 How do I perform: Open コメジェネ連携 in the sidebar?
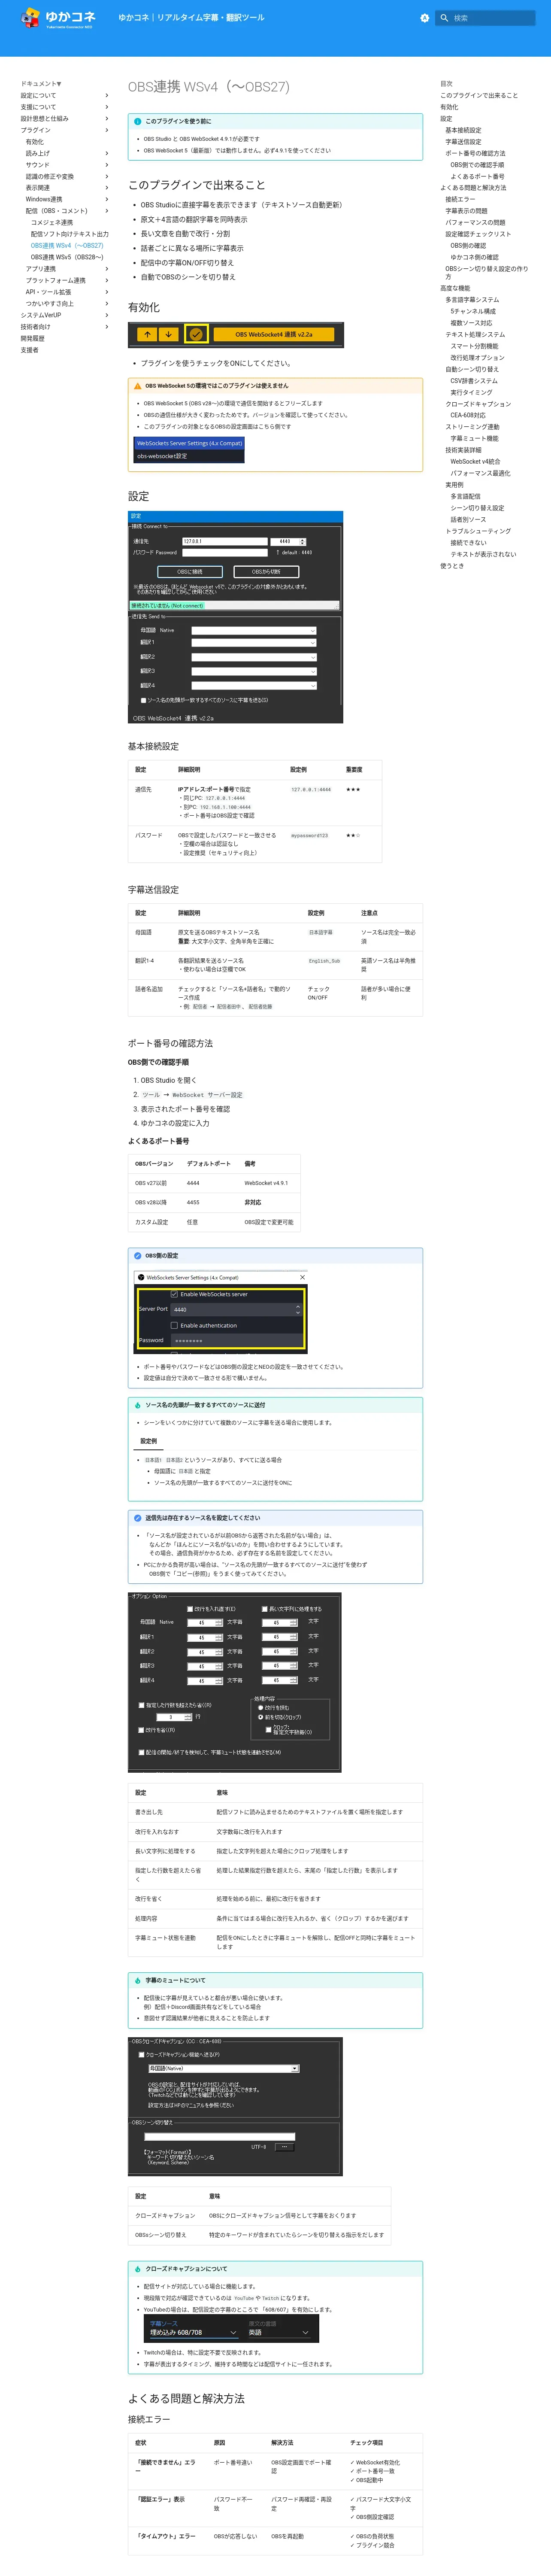pos(52,222)
